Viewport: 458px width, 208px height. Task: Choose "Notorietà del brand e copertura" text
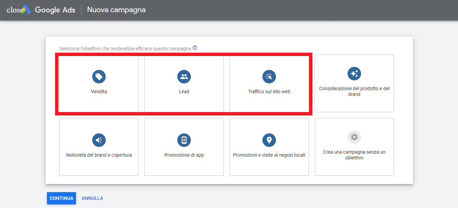click(x=99, y=155)
